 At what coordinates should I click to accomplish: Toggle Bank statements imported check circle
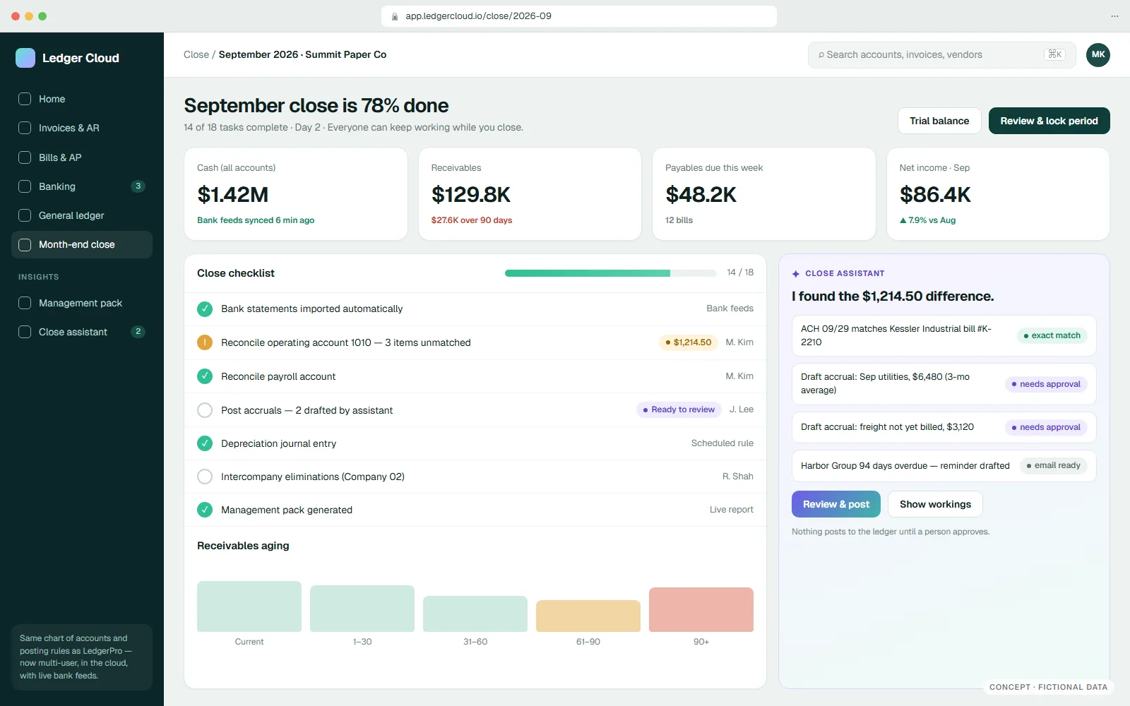205,309
